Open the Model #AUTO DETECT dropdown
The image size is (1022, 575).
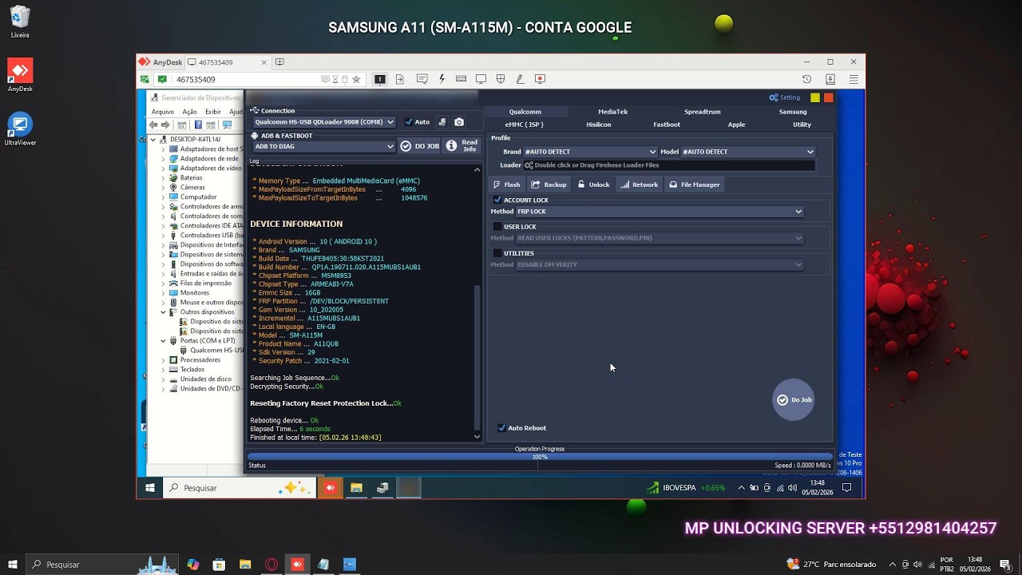(748, 152)
